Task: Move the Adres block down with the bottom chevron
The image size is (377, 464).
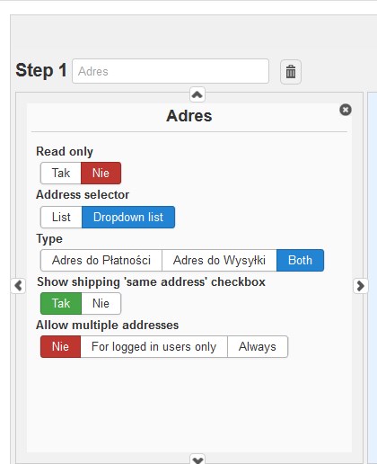Action: coord(197,460)
